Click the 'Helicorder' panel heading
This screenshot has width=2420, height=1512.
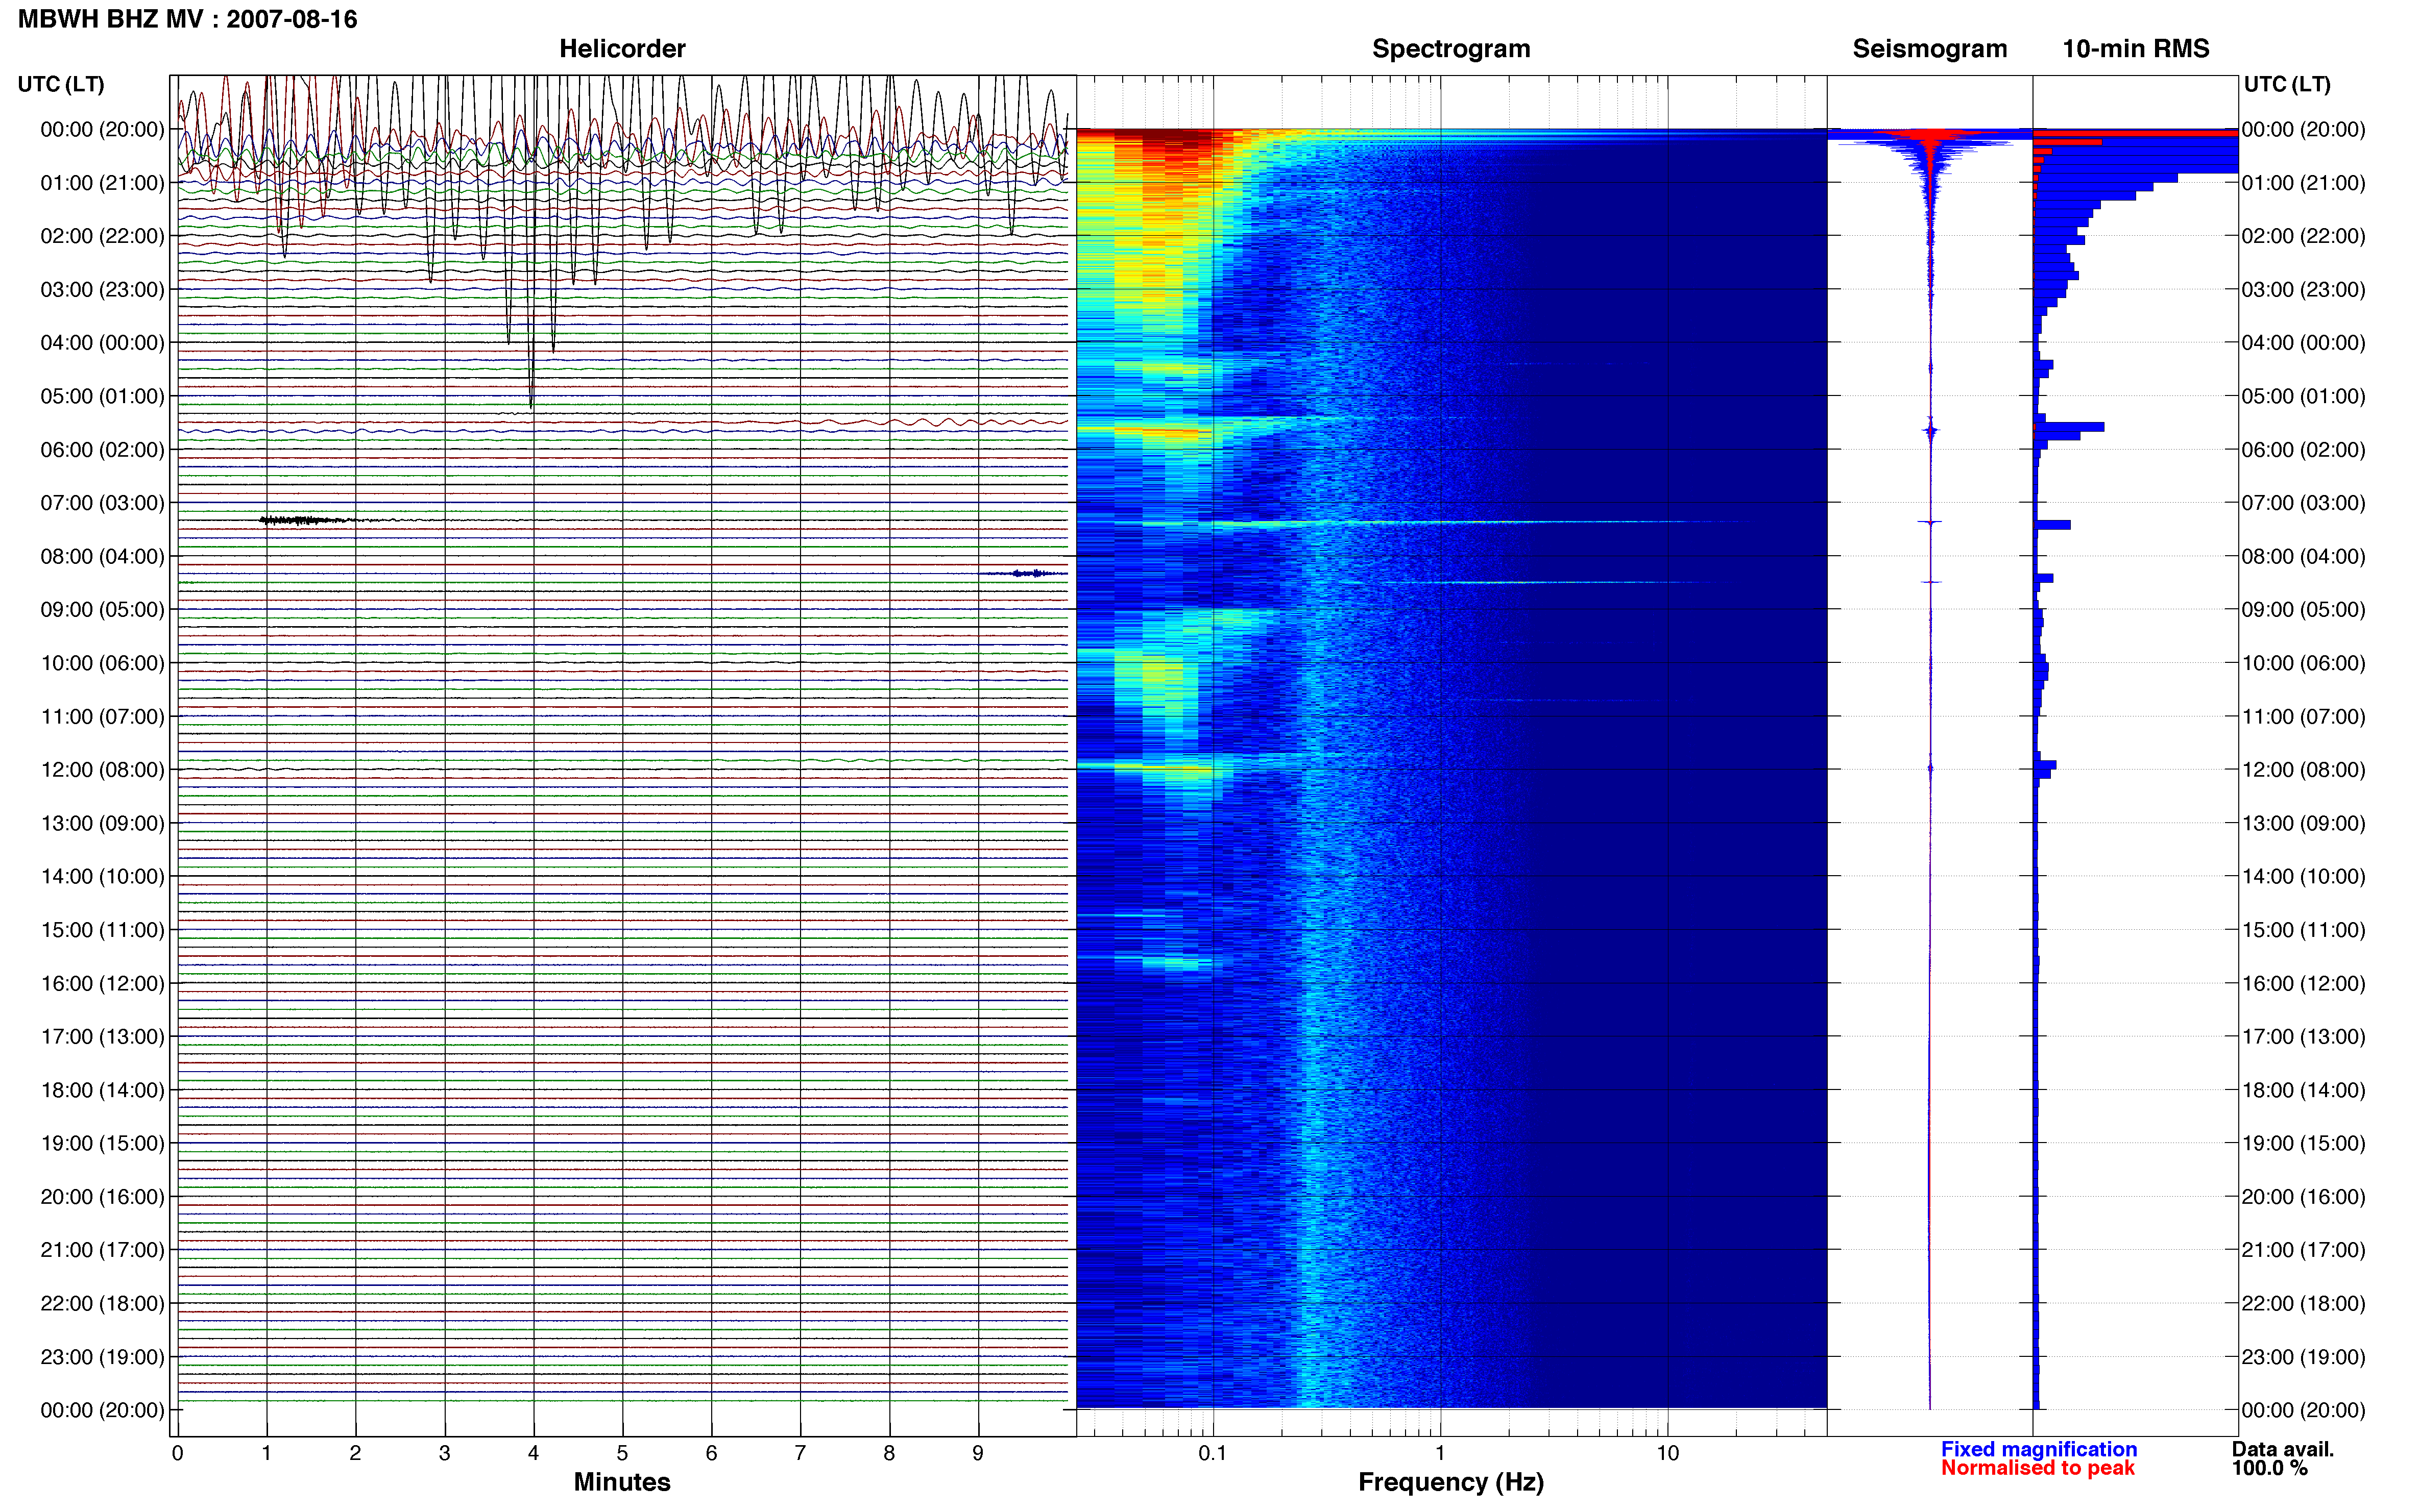coord(621,48)
